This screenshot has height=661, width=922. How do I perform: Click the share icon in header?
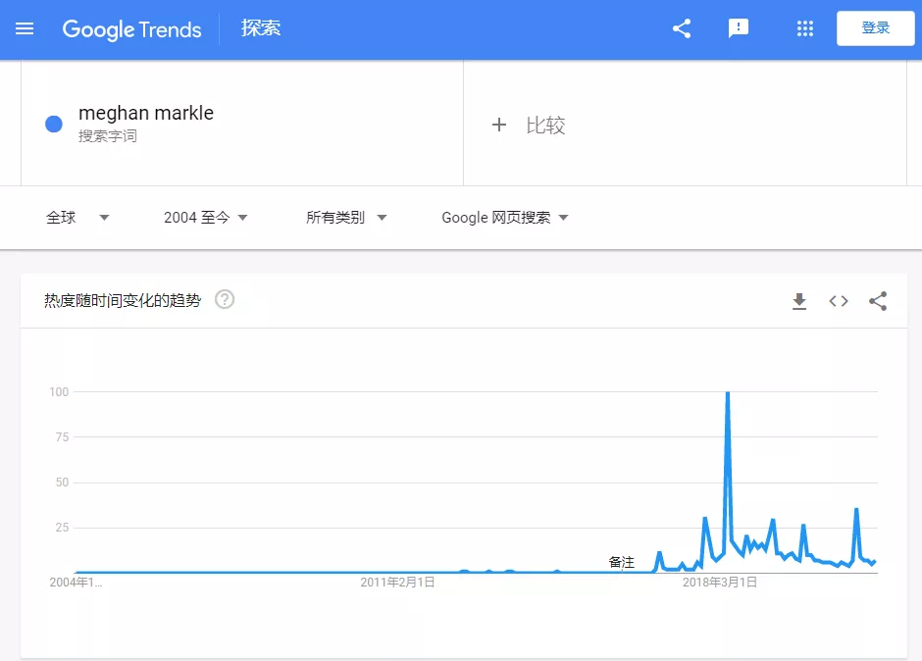682,28
